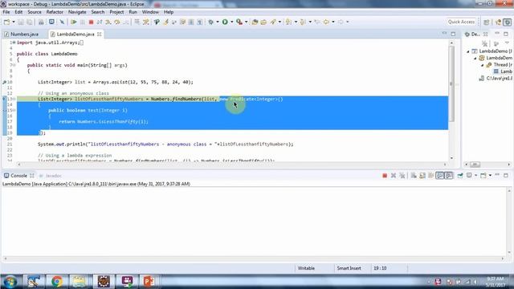Open the Refactor menu
Image resolution: width=514 pixels, height=289 pixels.
(55, 12)
